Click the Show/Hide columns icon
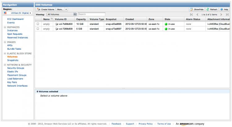 tap(191, 9)
